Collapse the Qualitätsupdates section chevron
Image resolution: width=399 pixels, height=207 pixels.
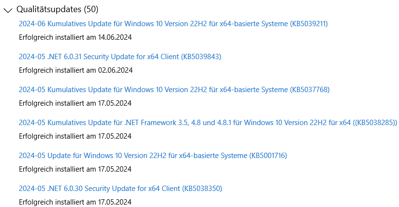(8, 10)
